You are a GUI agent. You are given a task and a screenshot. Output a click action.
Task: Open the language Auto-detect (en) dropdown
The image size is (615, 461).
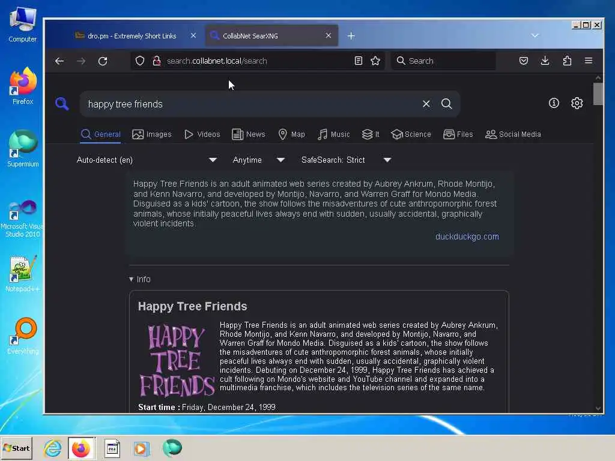[147, 160]
